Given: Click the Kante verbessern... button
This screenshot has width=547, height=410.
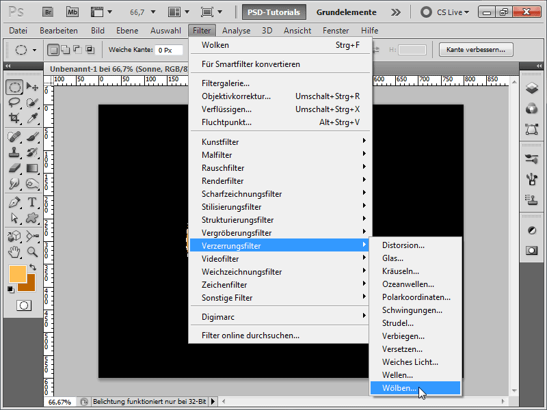Looking at the screenshot, I should [x=476, y=49].
